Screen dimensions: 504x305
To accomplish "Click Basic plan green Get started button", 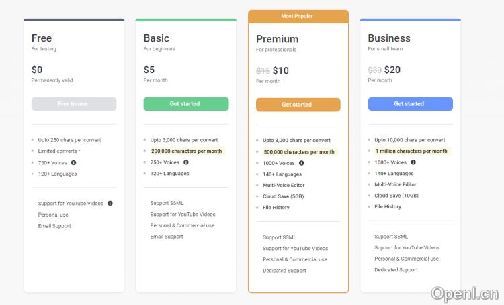I will (185, 104).
